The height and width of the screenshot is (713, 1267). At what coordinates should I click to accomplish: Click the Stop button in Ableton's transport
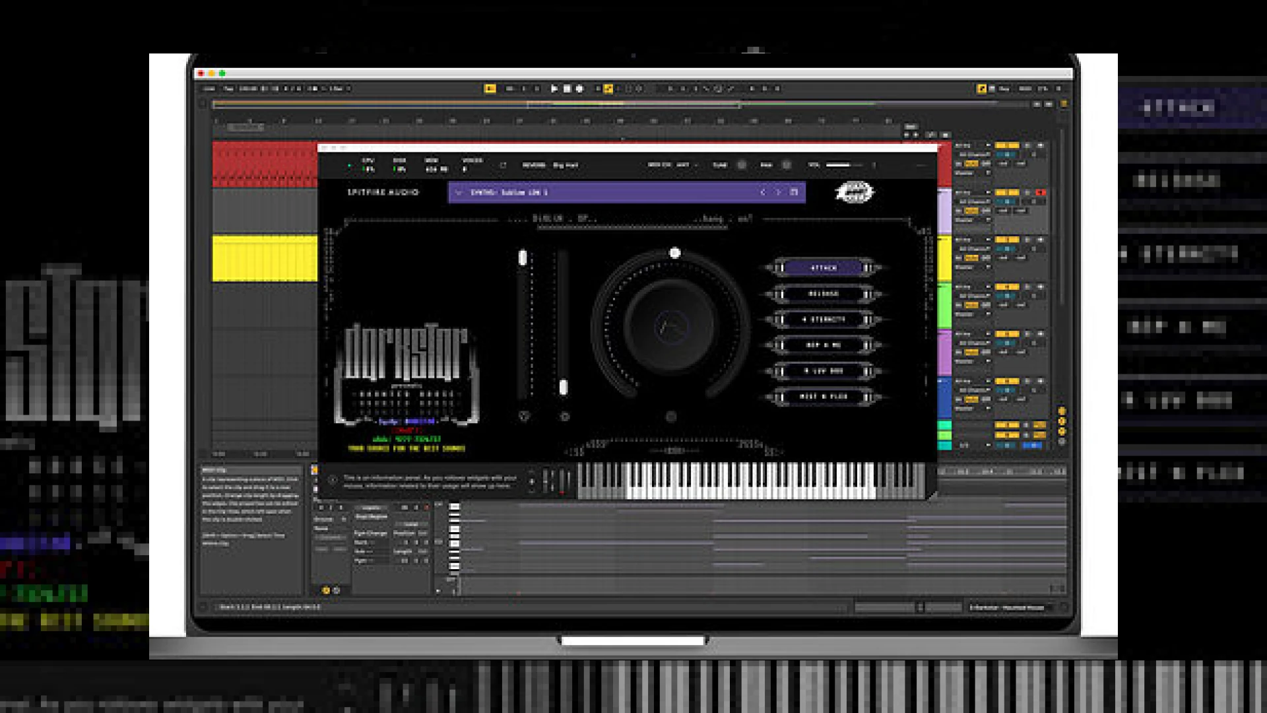[x=567, y=88]
